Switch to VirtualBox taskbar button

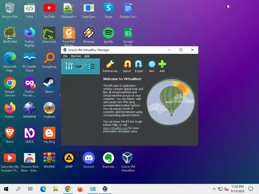105,189
